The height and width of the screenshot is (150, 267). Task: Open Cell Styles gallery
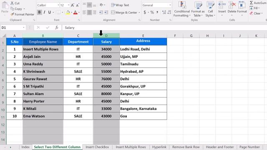210,9
